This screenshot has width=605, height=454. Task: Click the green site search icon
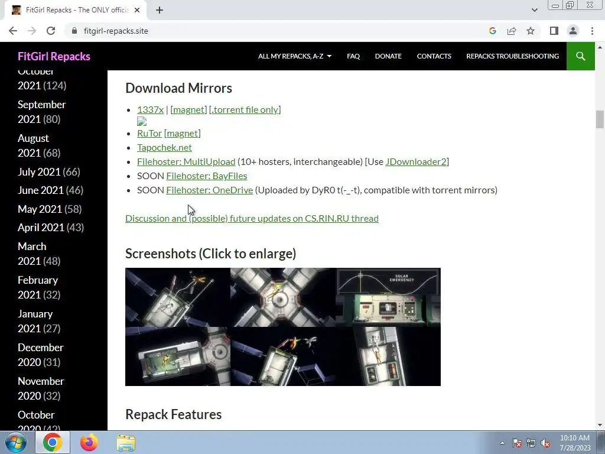(x=580, y=56)
